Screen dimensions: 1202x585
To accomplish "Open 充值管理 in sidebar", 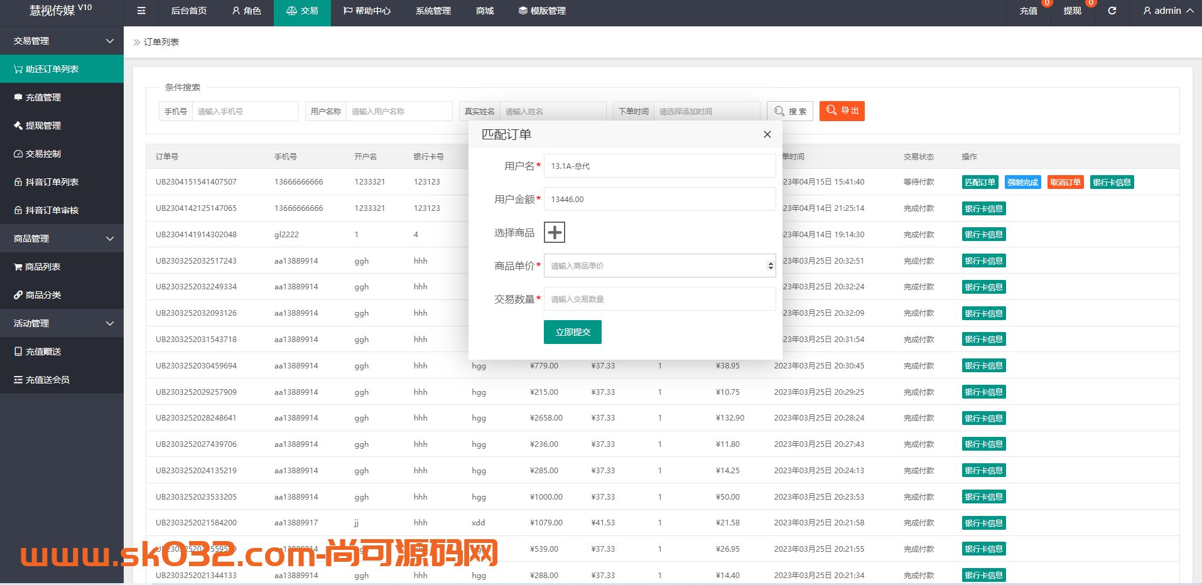I will (x=62, y=97).
